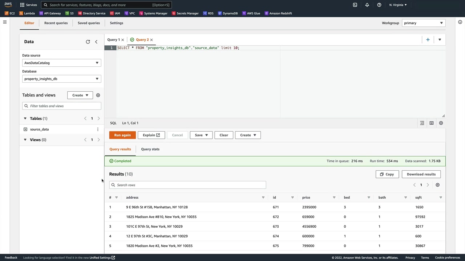The width and height of the screenshot is (465, 261).
Task: Open AWS CloudShell icon
Action: (x=355, y=5)
